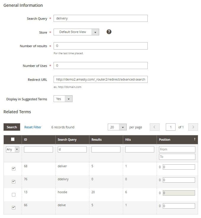Click the Reset Filter link

pyautogui.click(x=33, y=127)
